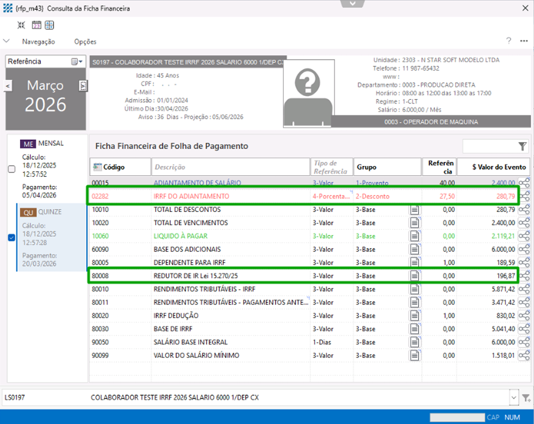Click the filter funnel above the table
The height and width of the screenshot is (424, 534).
[x=522, y=146]
